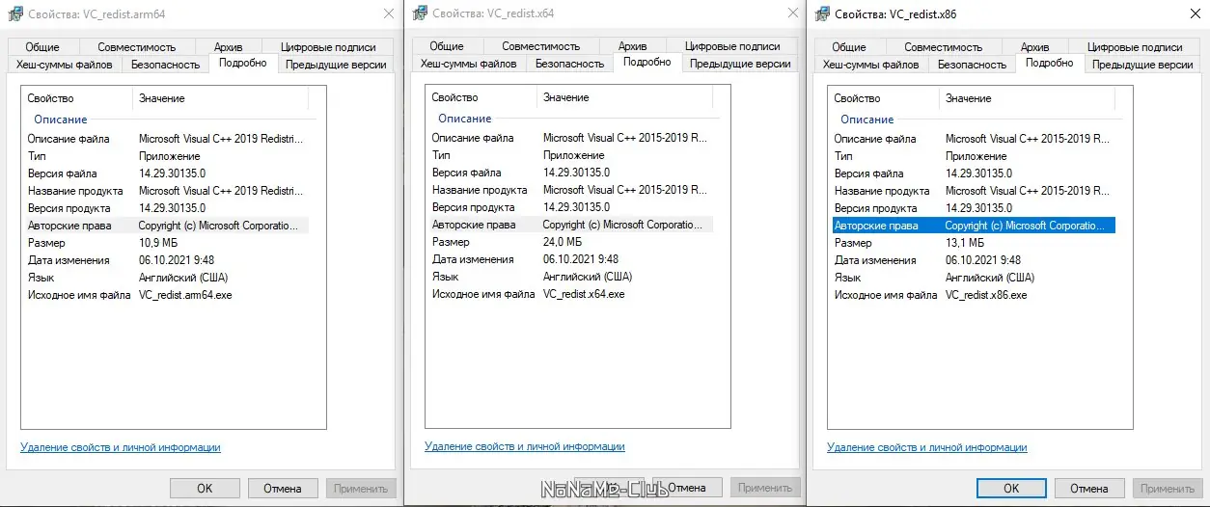Click the VC_redist.x86 title bar icon
The image size is (1210, 507).
(822, 14)
